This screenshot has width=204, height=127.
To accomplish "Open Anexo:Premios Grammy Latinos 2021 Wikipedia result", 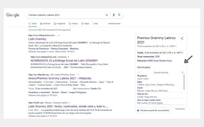I will pyautogui.click(x=60, y=78).
